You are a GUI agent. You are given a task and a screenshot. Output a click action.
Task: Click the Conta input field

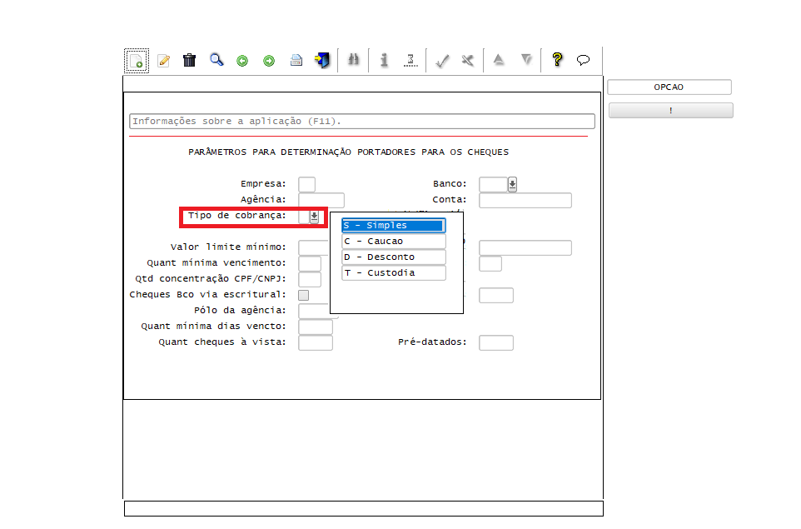click(x=525, y=201)
